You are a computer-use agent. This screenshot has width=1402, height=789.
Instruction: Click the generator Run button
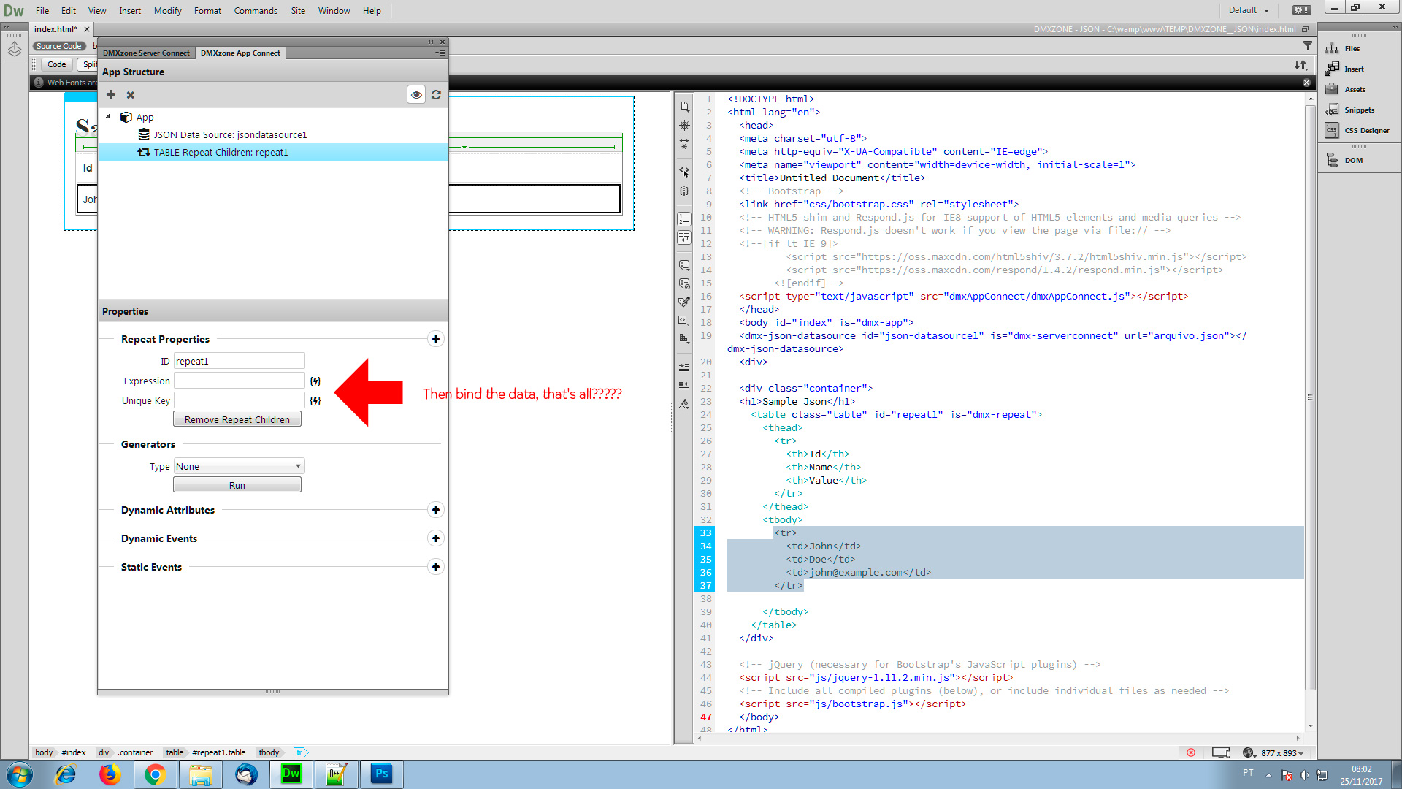(x=237, y=485)
